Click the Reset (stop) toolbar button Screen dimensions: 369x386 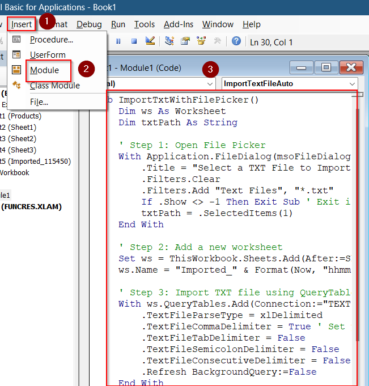(x=134, y=41)
